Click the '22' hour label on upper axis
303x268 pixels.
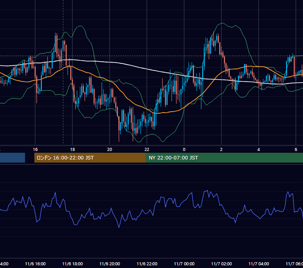click(147, 150)
